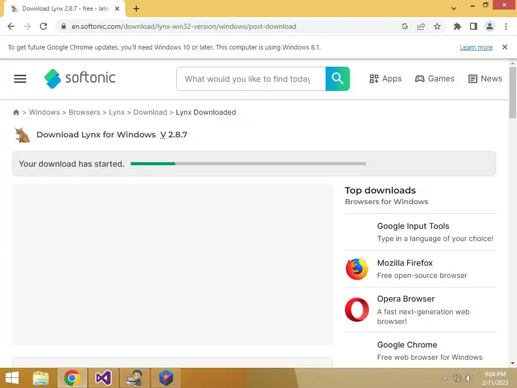Open the News section
This screenshot has width=517, height=388.
tap(485, 79)
